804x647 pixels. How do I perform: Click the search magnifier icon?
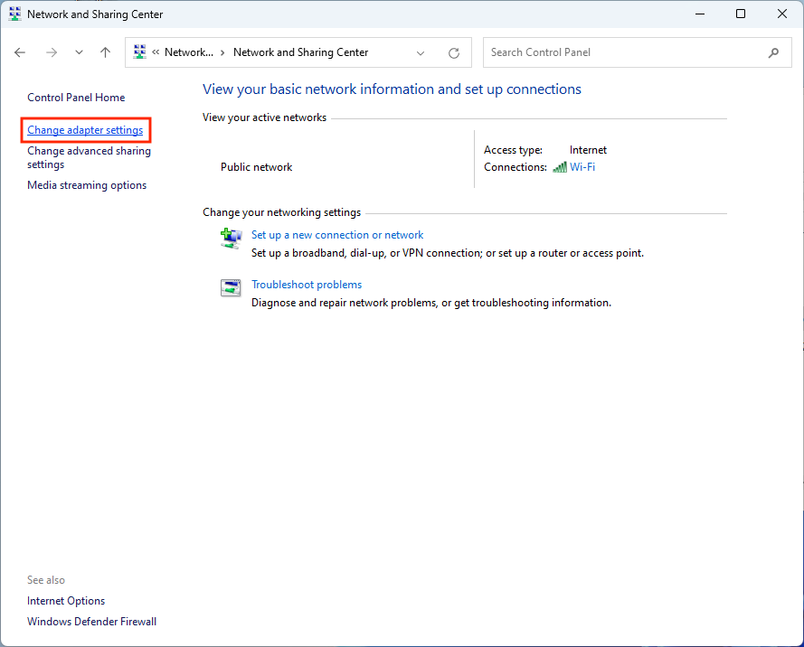tap(773, 52)
